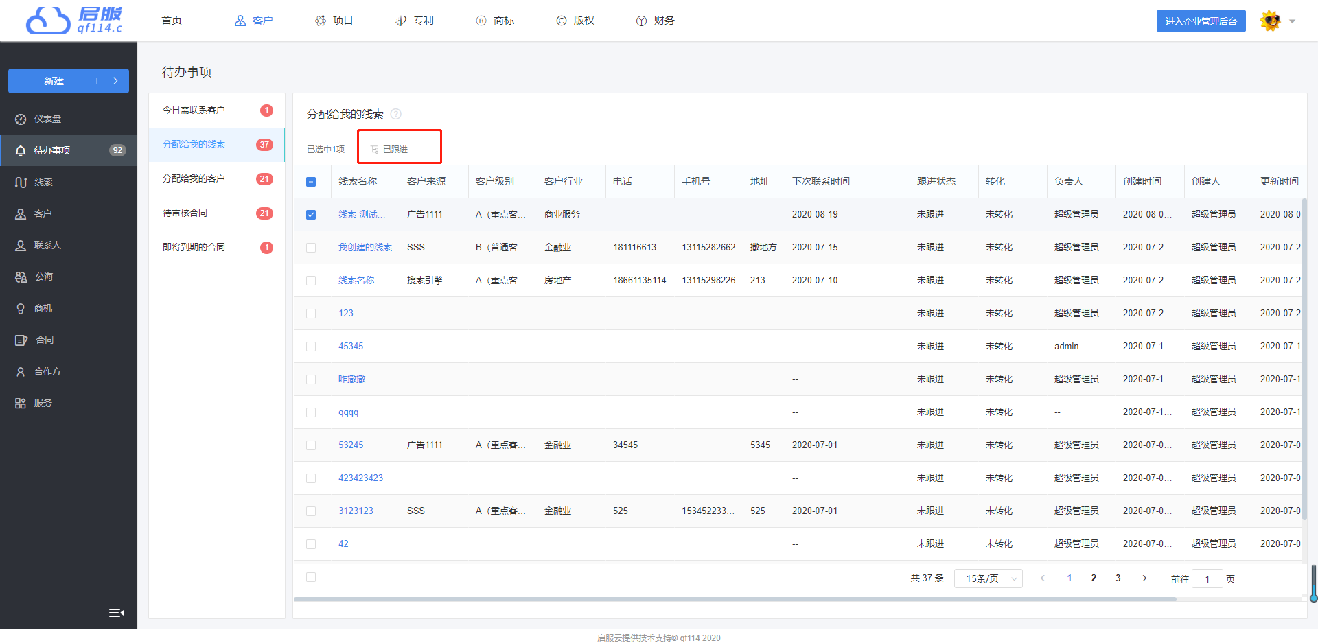The height and width of the screenshot is (643, 1318).
Task: Click the 专利 icon in top nav
Action: coord(401,21)
